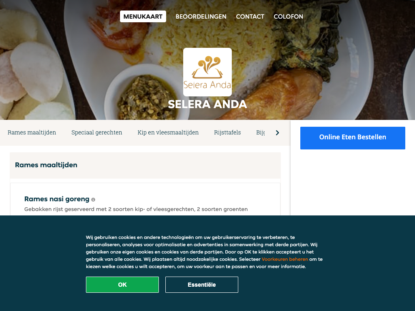Open the Colofon page

click(x=288, y=16)
